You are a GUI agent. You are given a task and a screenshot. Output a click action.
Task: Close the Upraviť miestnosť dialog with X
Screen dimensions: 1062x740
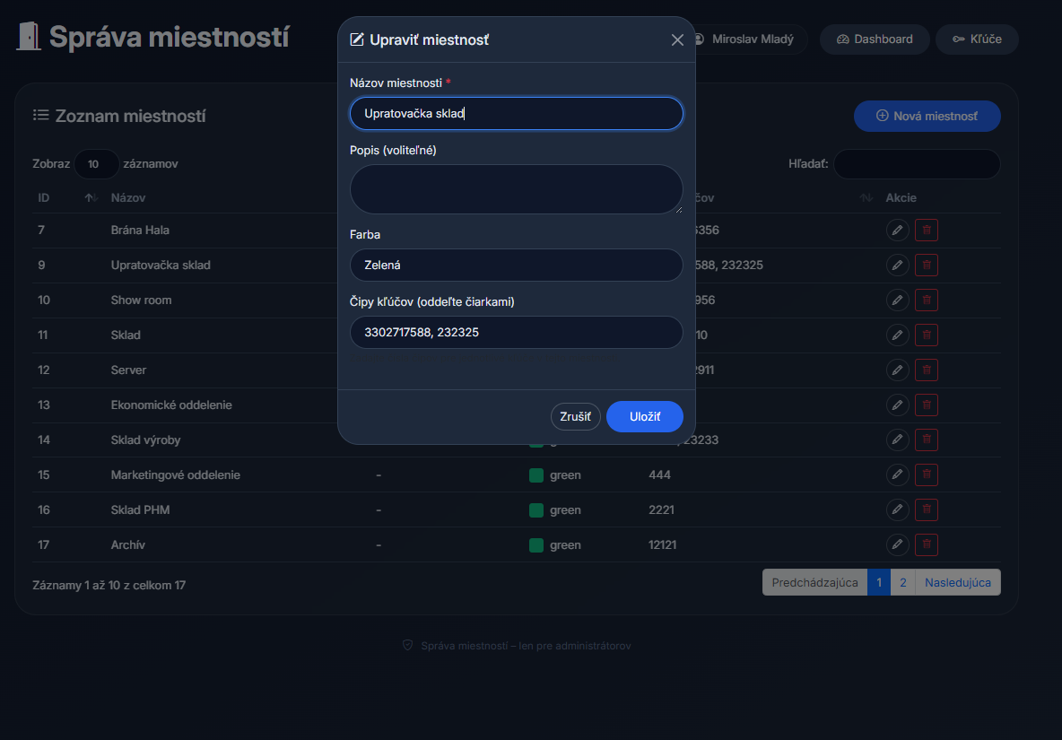tap(677, 40)
